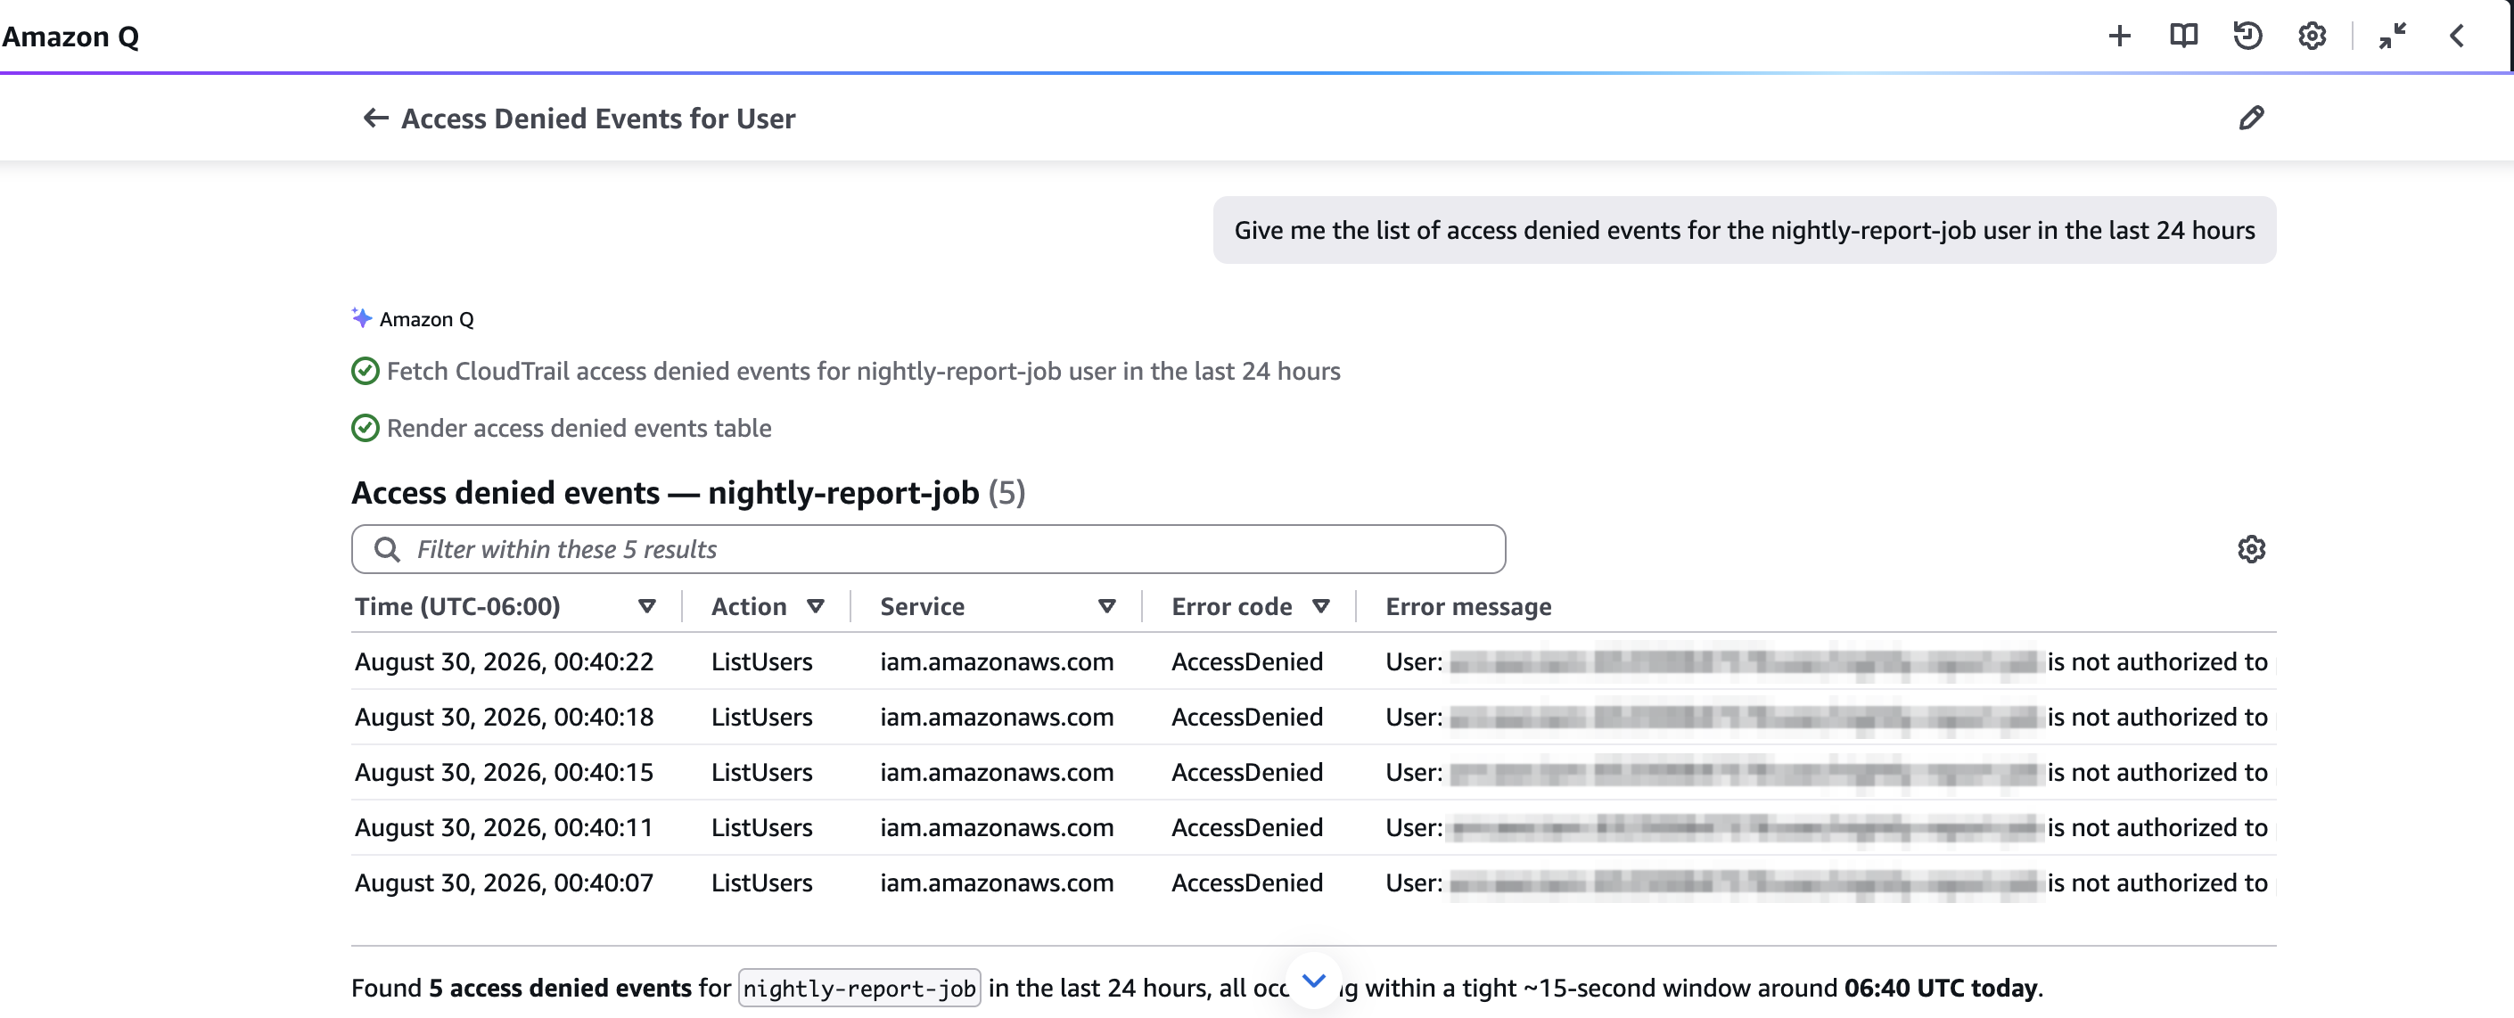
Task: Select the 00:40:07 event timestamp cell
Action: click(504, 883)
